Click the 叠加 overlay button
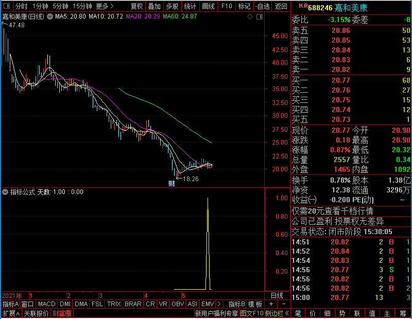 (x=154, y=6)
